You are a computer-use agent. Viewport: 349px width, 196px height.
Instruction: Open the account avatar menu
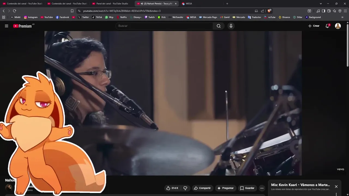pyautogui.click(x=338, y=26)
